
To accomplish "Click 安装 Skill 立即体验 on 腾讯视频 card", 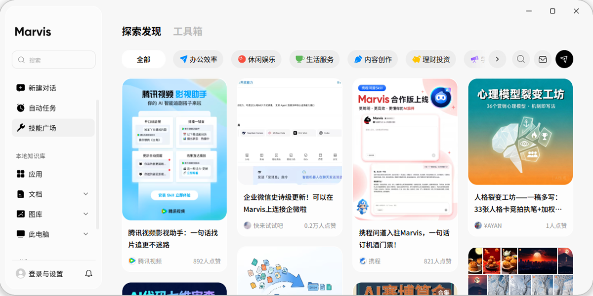I will pos(174,195).
